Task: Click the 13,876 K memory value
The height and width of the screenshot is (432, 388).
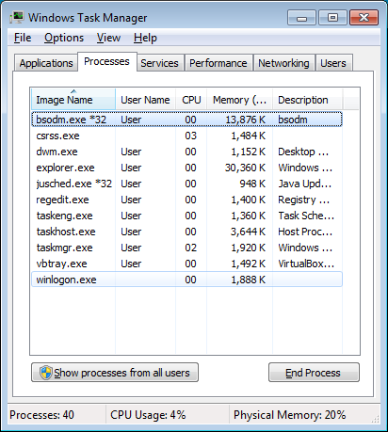Action: pos(245,120)
